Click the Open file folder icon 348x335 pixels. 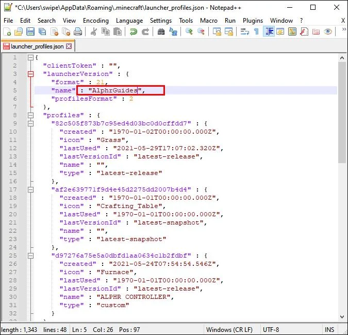(x=19, y=31)
